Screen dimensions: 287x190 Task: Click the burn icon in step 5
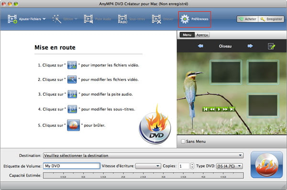pos(73,125)
